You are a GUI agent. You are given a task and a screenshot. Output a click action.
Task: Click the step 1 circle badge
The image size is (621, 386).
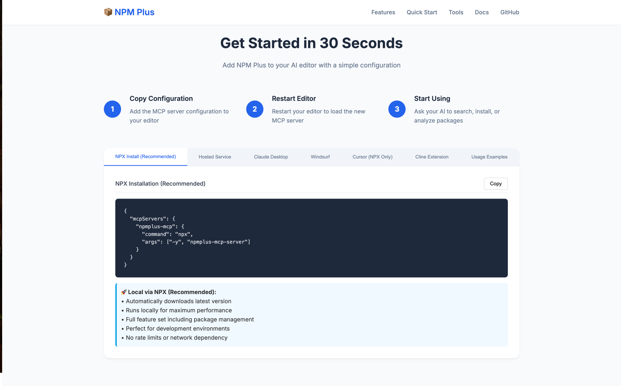[x=112, y=109]
